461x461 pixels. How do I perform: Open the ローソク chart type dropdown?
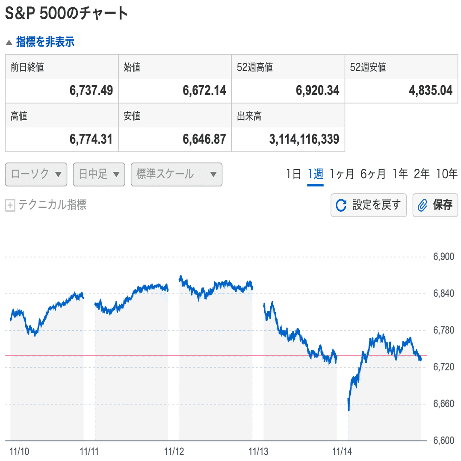[x=36, y=174]
